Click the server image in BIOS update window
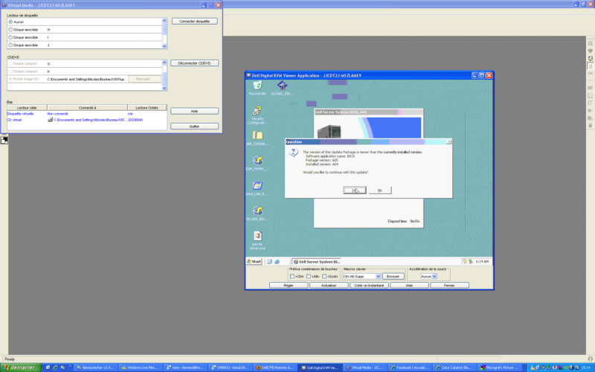Image resolution: width=595 pixels, height=372 pixels. pyautogui.click(x=329, y=132)
